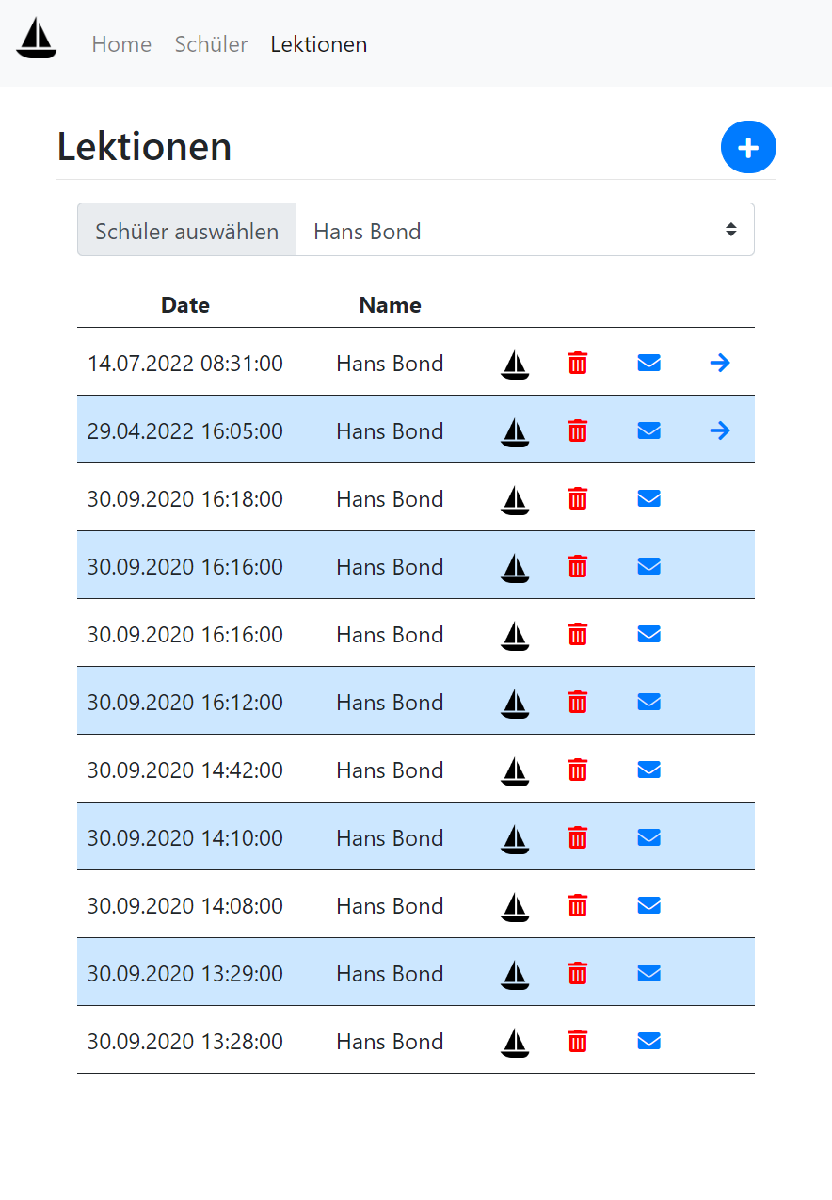Screen dimensions: 832x1200
Task: Click the 'Schüler auswählen' label
Action: pyautogui.click(x=186, y=231)
